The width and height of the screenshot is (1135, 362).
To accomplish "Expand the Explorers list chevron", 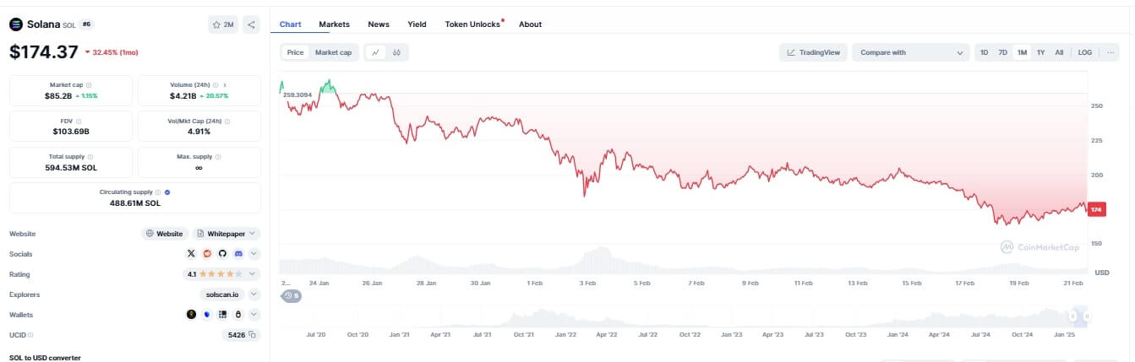I will click(254, 294).
